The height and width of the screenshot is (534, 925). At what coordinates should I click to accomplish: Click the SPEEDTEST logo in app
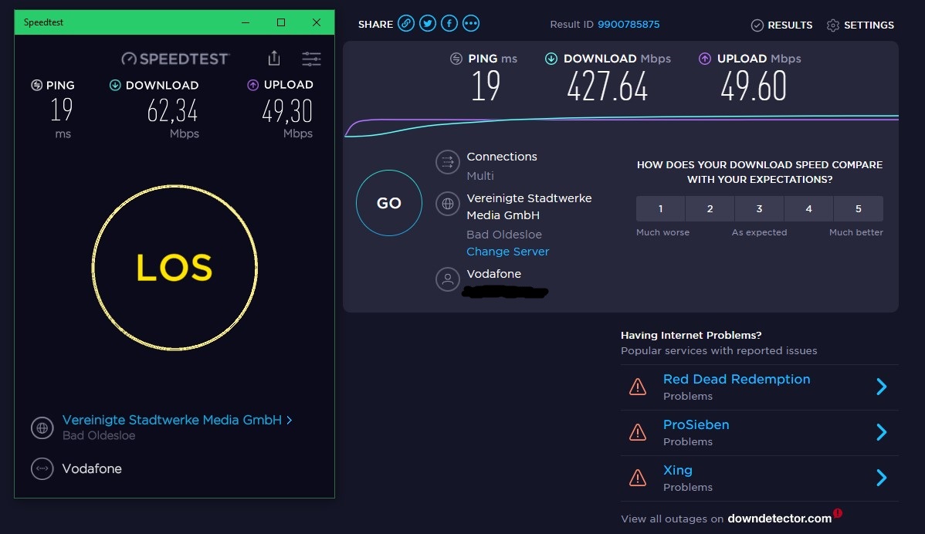point(175,59)
